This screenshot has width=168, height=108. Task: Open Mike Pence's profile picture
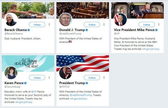coord(120,19)
